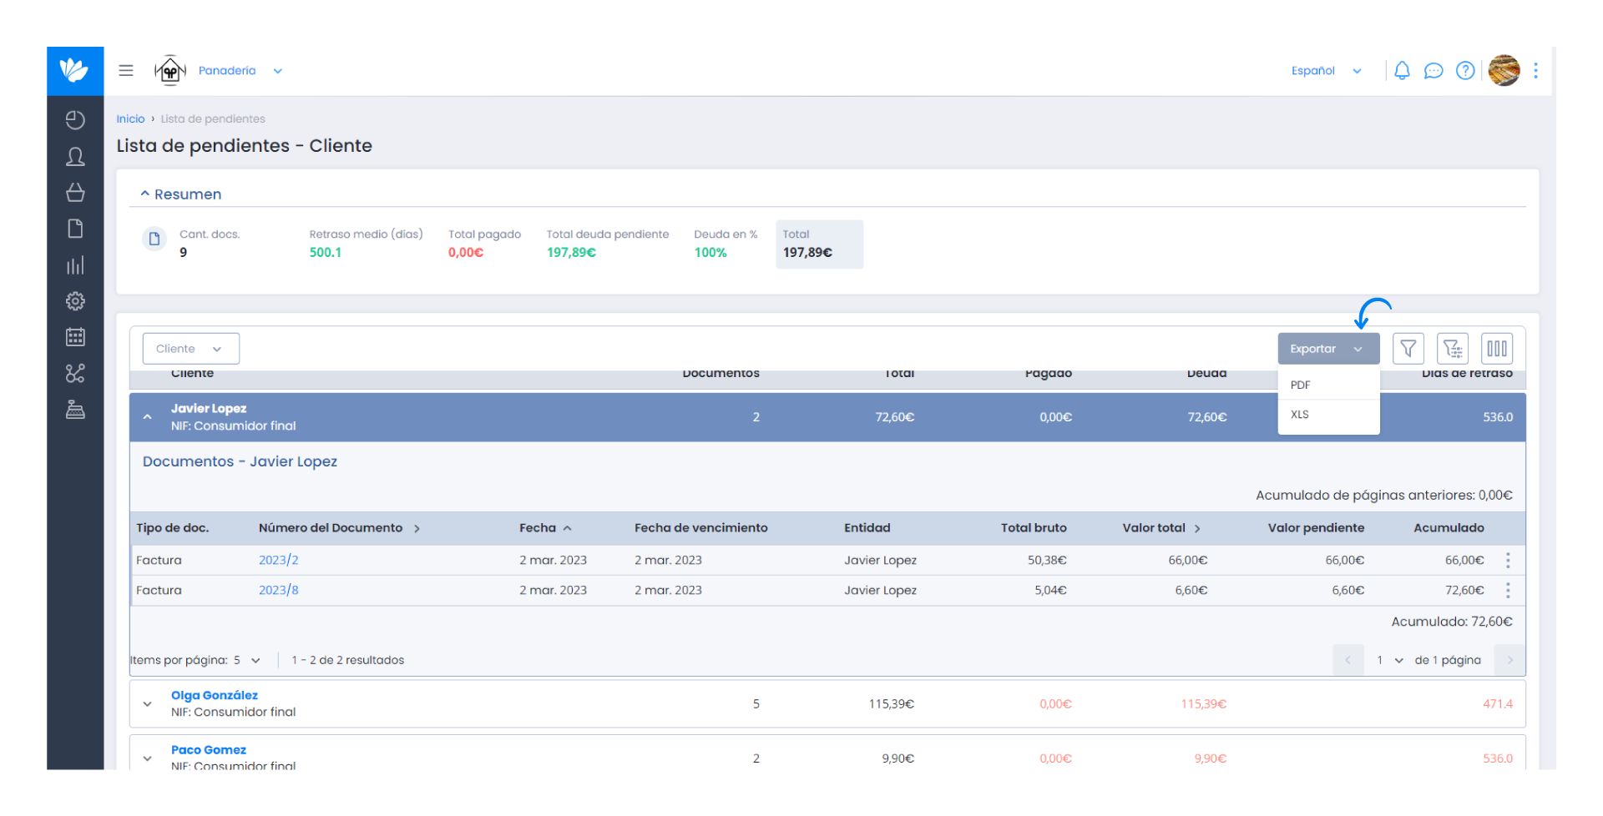This screenshot has height=816, width=1603.
Task: Open the documents page sidebar icon
Action: (75, 229)
